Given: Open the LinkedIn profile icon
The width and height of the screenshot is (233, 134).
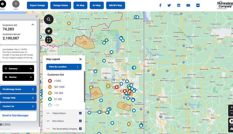Looking at the screenshot, I should 179,5.
